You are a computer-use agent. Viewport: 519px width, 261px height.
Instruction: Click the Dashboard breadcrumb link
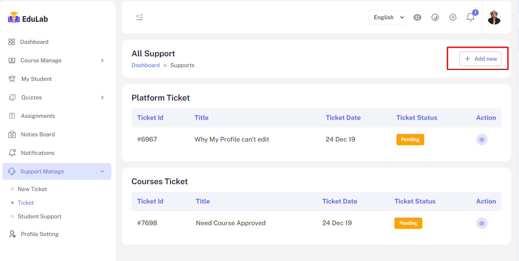(x=146, y=65)
